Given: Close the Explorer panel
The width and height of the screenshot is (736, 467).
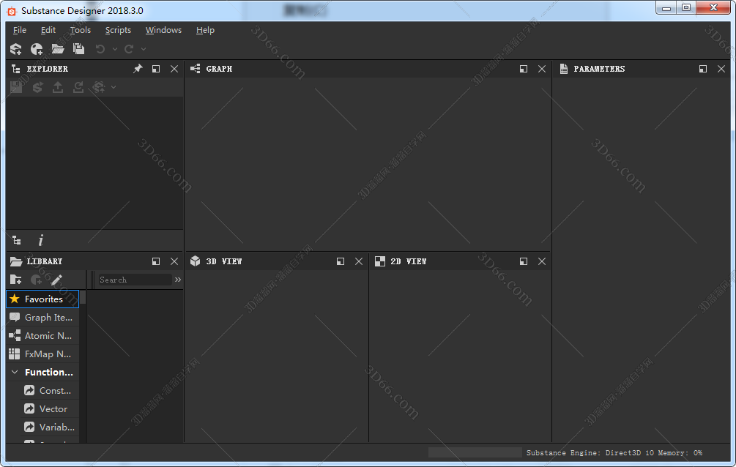Looking at the screenshot, I should [x=174, y=69].
